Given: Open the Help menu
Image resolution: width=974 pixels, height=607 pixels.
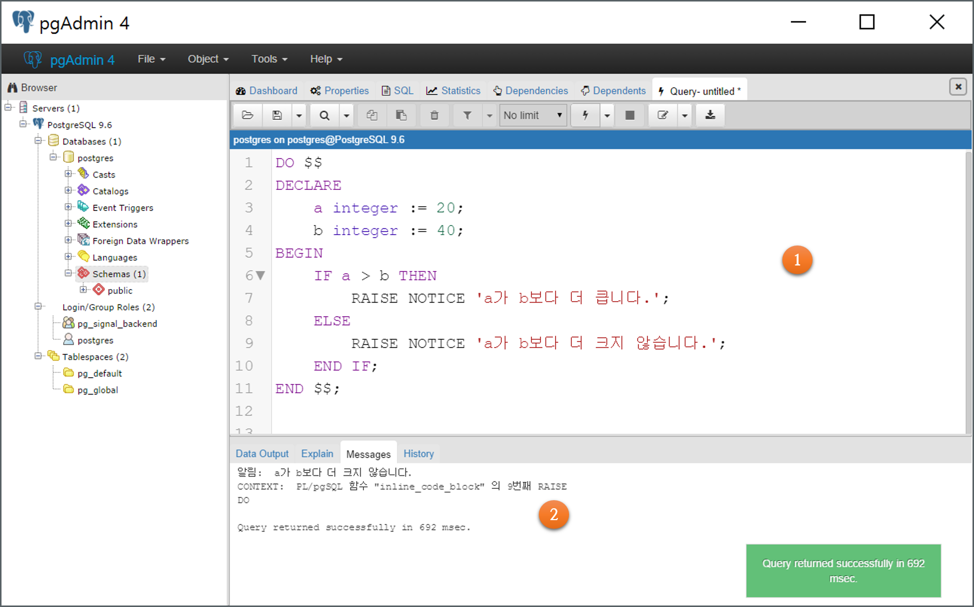Looking at the screenshot, I should (x=326, y=59).
